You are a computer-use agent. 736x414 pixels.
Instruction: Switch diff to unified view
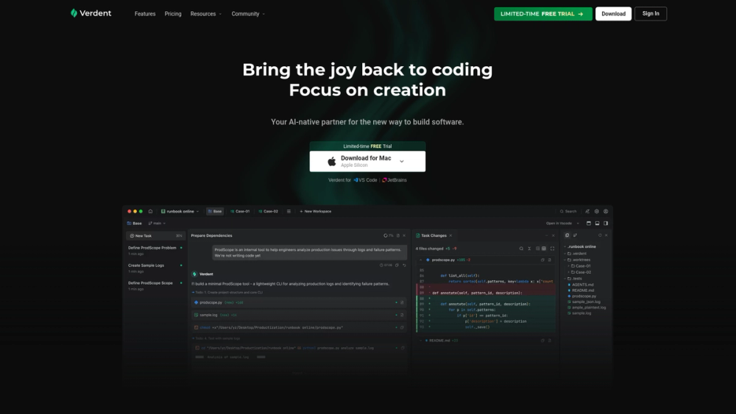click(x=537, y=249)
